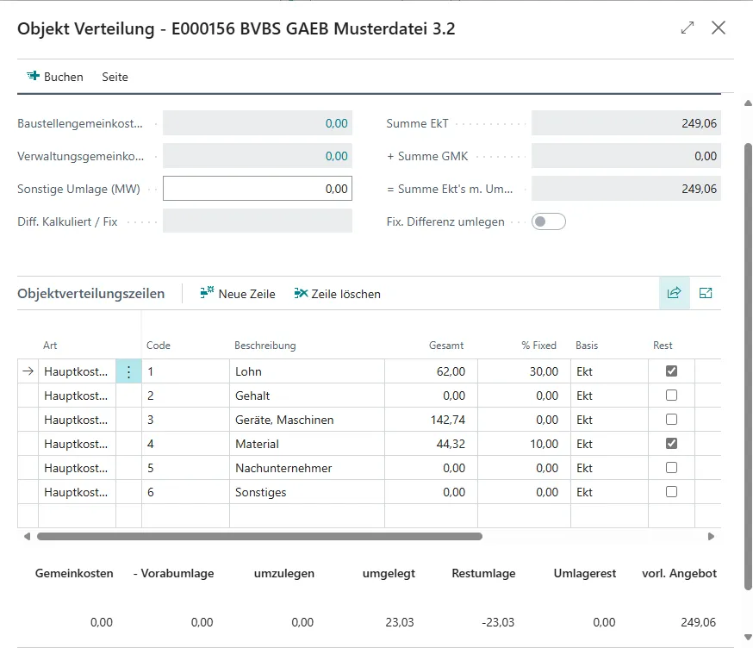Screen dimensions: 753x648
Task: Click the Verwaltungsgemeinkosten value 0,00 link
Action: point(336,156)
